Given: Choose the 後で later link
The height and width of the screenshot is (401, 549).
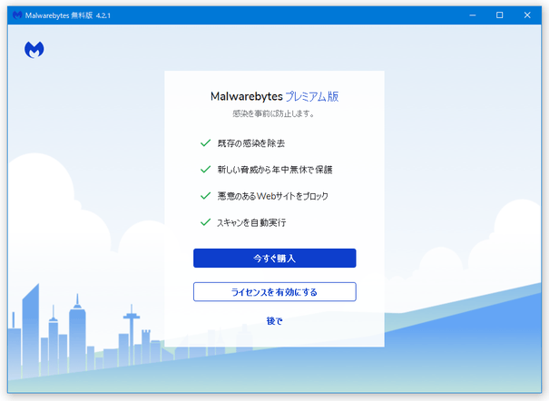Looking at the screenshot, I should click(x=274, y=321).
